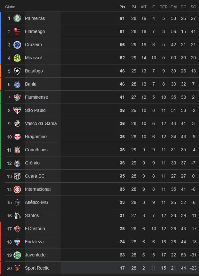Click the Fortaleza club crest
Image resolution: width=199 pixels, height=276 pixels.
click(17, 242)
